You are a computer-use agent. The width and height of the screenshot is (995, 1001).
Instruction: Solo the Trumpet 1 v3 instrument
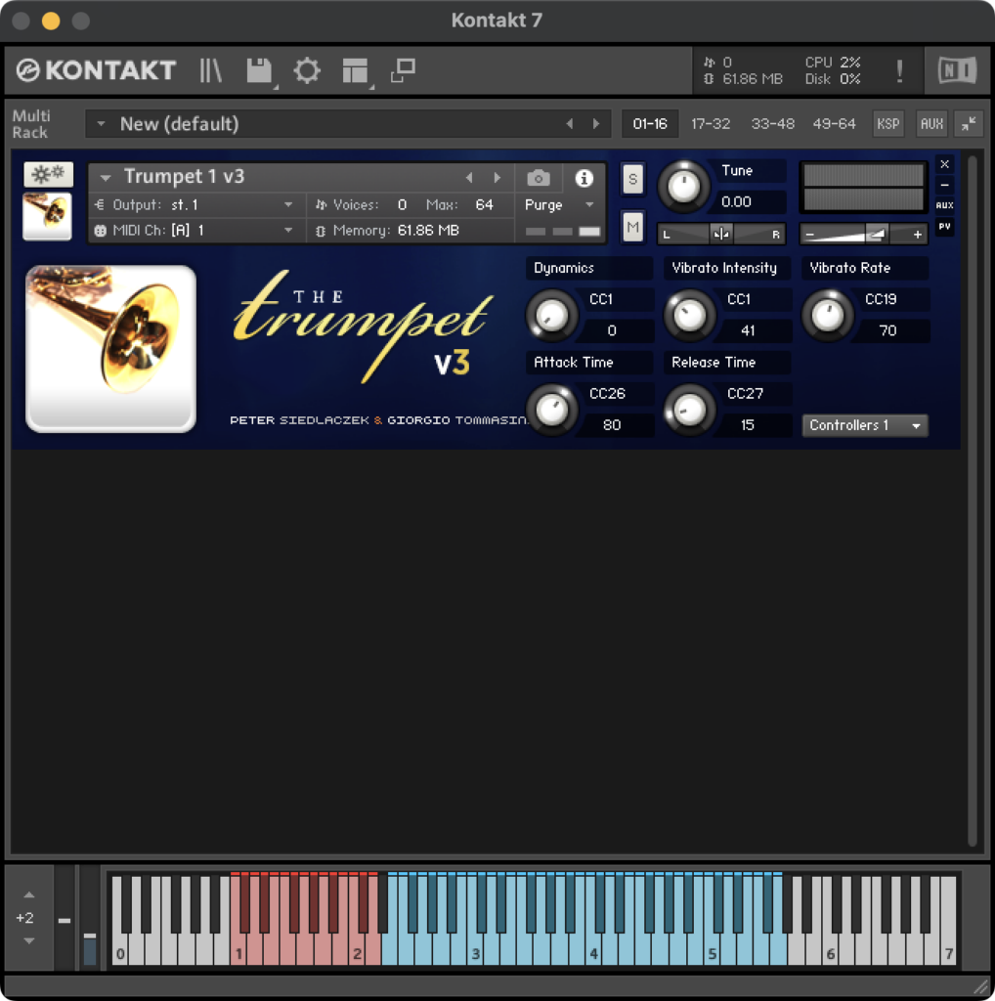coord(632,179)
